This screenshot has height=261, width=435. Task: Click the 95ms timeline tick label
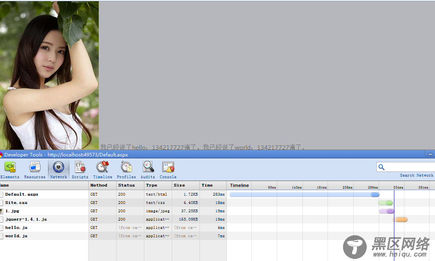tap(272, 188)
